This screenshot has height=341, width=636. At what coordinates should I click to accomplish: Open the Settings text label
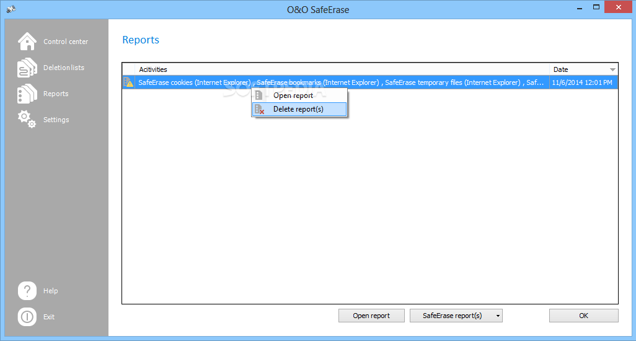[x=56, y=120]
